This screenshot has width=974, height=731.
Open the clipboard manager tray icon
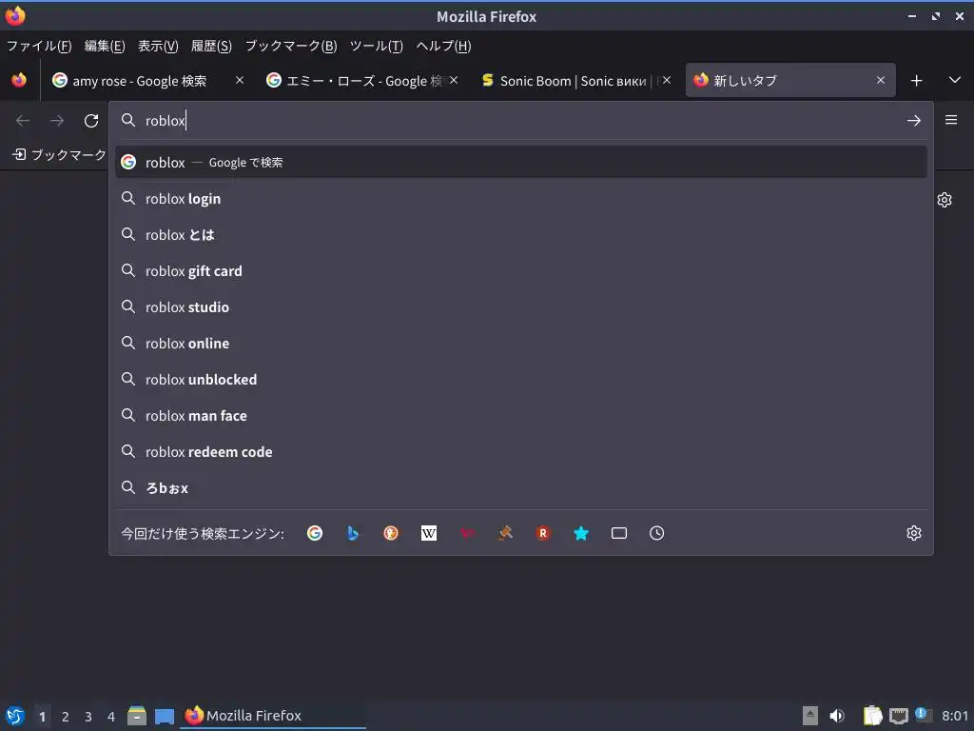click(x=873, y=716)
